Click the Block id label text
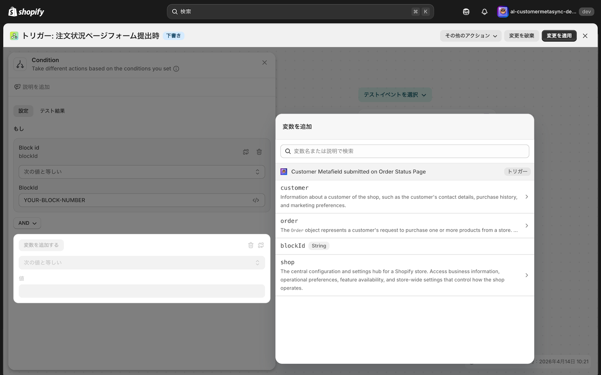The image size is (601, 375). 29,148
